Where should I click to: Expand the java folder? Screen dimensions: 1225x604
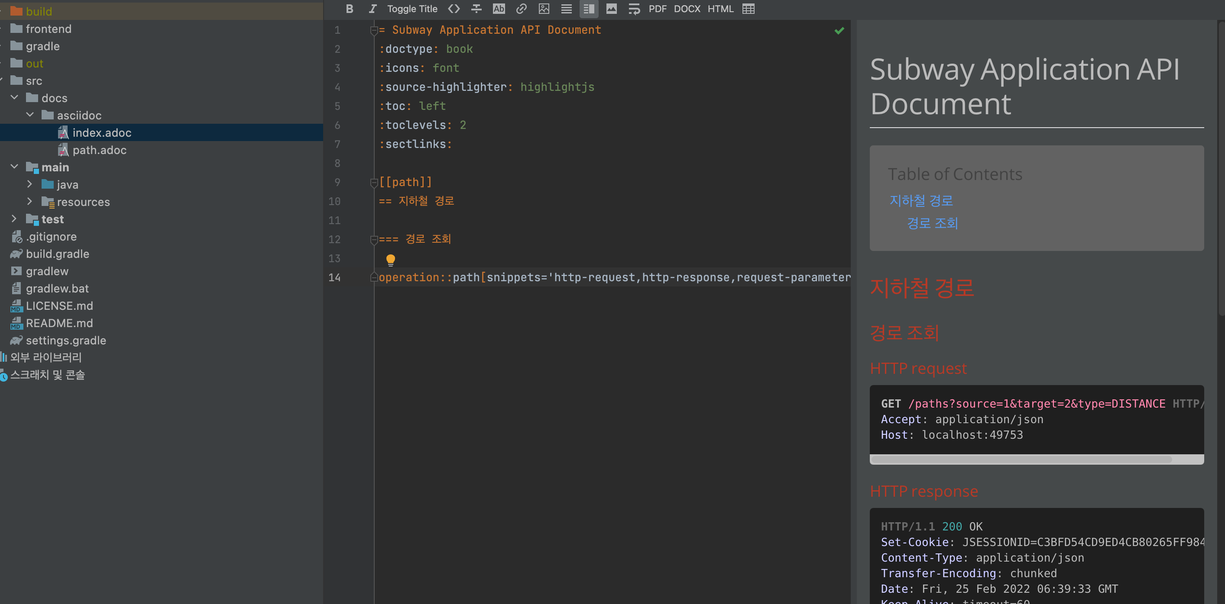click(29, 184)
